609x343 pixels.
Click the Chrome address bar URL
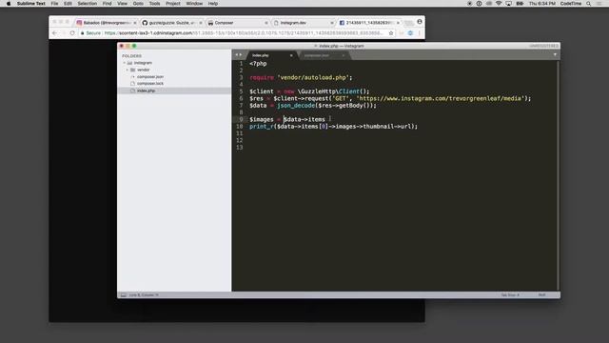coord(244,33)
